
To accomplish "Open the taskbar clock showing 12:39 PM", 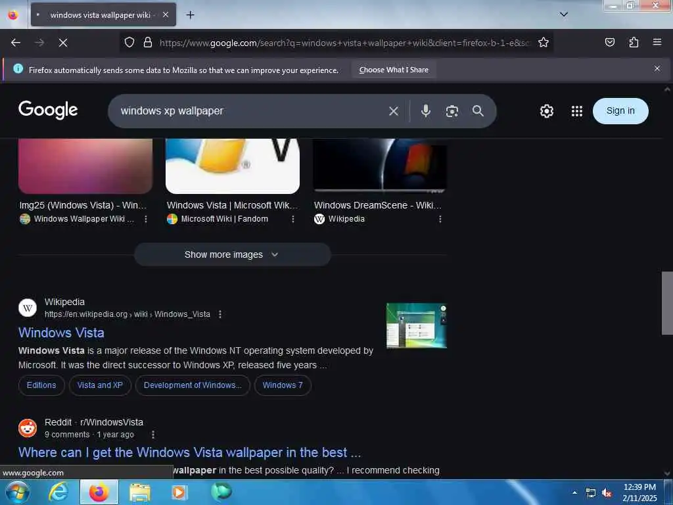I will point(639,493).
